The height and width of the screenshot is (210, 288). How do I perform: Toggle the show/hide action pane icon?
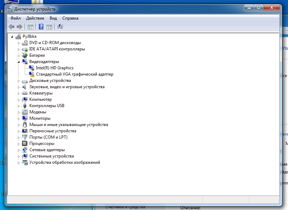click(49, 27)
